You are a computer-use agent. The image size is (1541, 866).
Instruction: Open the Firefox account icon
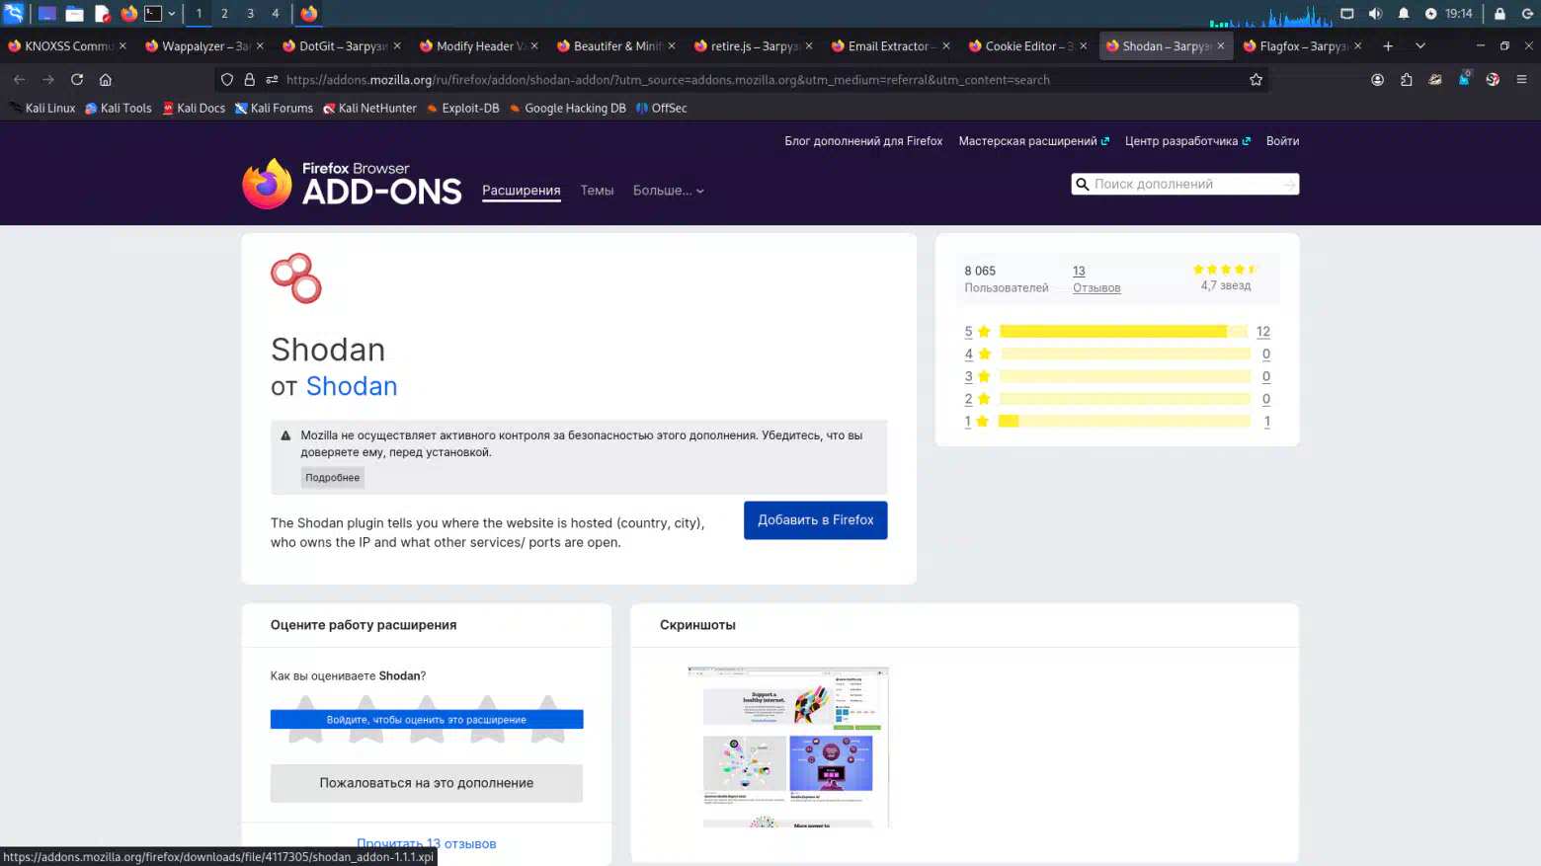coord(1377,79)
